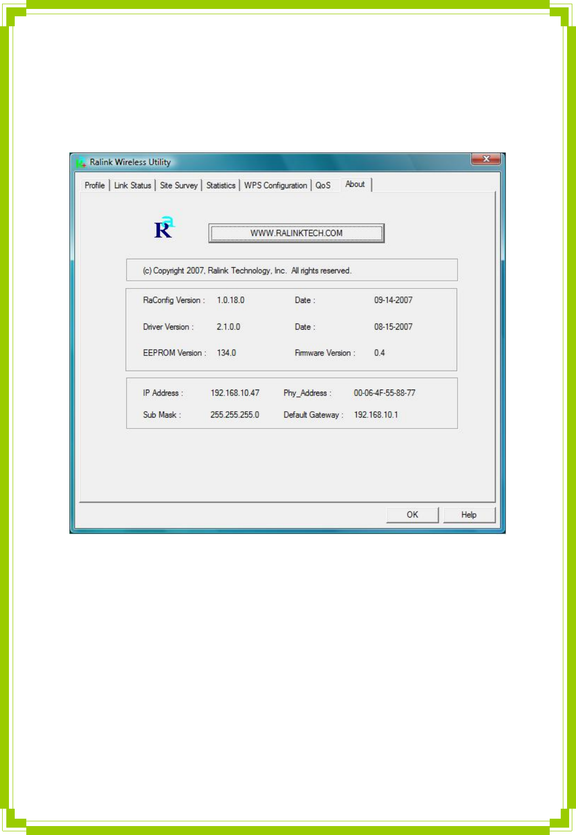Select the EEPROM Version value 134.0
Screen dimensions: 576x835
point(226,353)
